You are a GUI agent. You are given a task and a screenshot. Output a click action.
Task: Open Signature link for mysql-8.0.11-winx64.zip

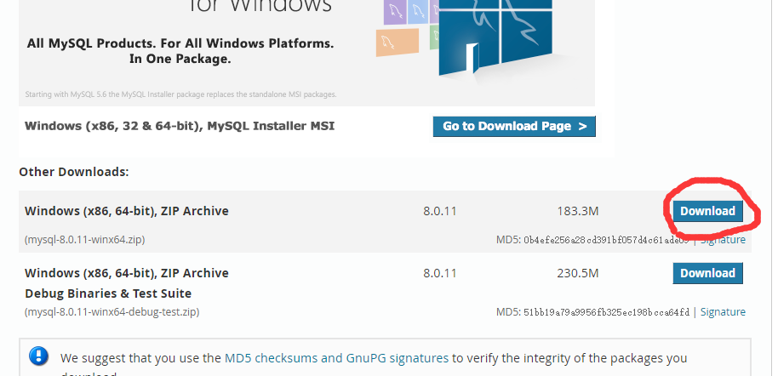tap(723, 240)
